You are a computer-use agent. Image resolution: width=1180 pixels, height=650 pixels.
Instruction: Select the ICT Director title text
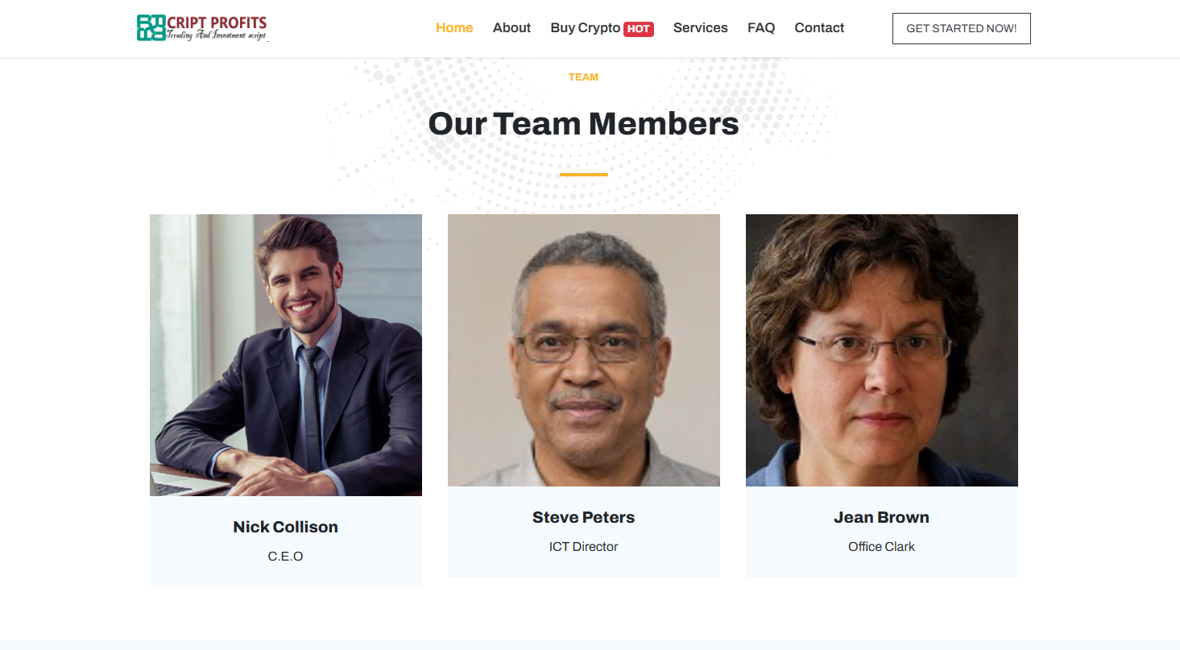tap(584, 546)
